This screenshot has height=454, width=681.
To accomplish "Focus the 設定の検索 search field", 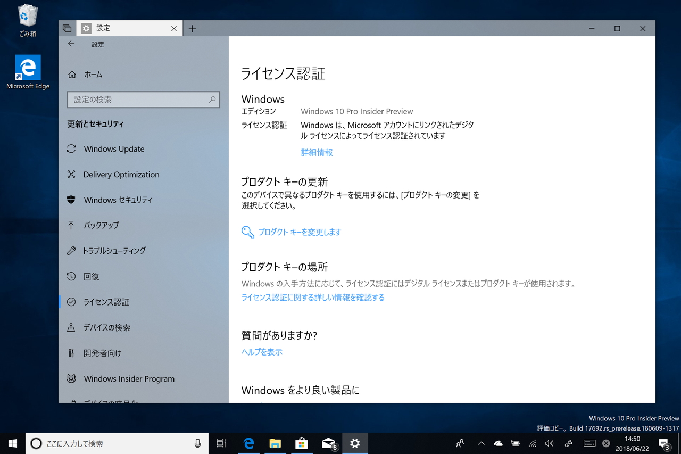I will pyautogui.click(x=144, y=100).
